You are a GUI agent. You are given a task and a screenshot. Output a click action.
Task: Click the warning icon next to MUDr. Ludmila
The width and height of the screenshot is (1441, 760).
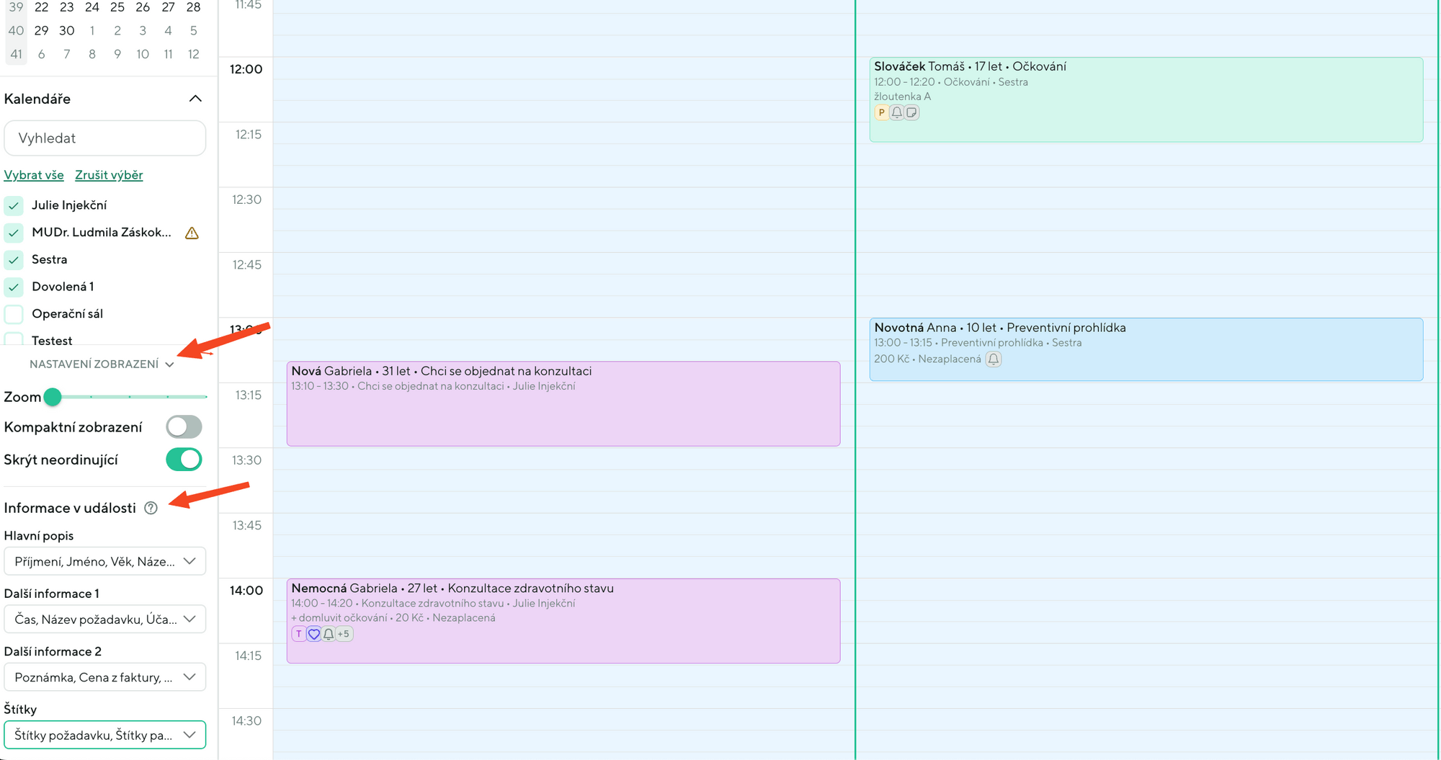click(x=192, y=233)
